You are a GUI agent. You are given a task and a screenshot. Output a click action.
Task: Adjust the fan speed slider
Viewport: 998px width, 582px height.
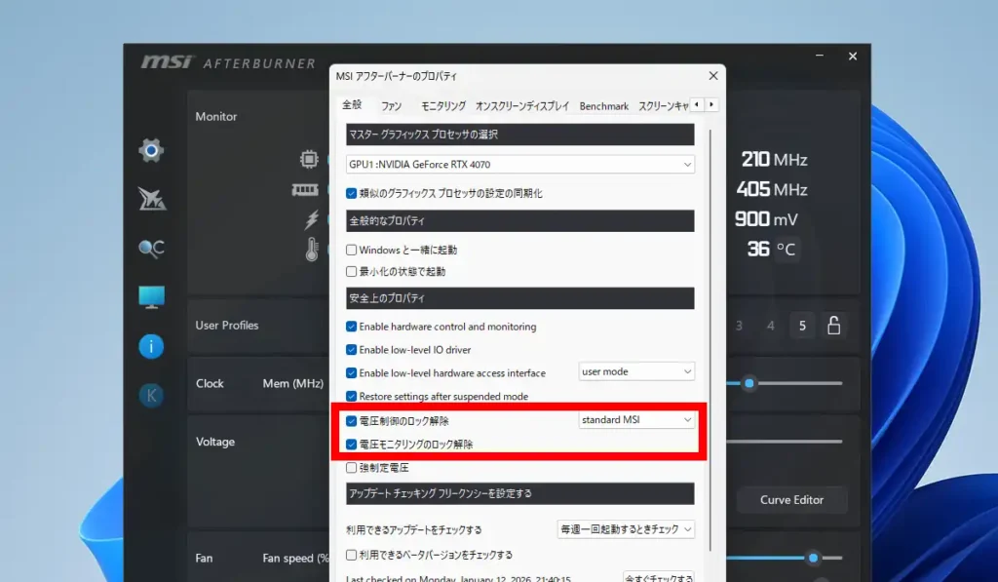click(x=811, y=558)
